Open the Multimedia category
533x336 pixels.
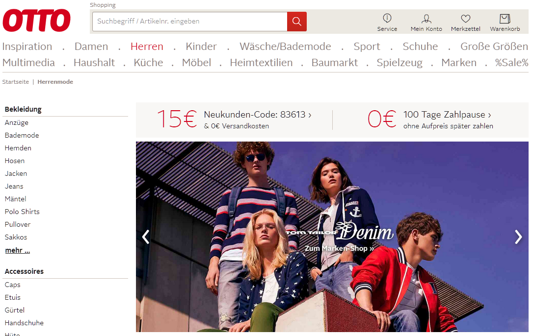[x=28, y=62]
